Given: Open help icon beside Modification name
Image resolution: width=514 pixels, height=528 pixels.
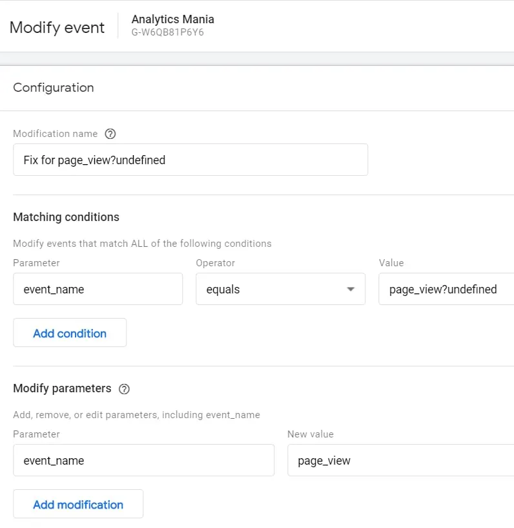Looking at the screenshot, I should 110,134.
